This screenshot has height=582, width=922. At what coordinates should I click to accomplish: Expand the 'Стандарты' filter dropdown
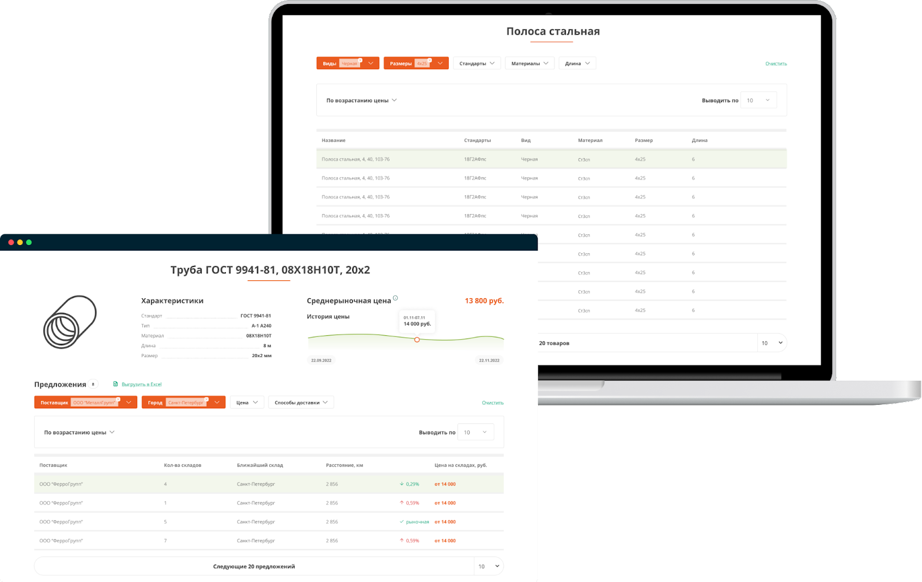click(477, 63)
